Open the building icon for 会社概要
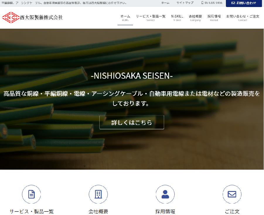The width and height of the screenshot is (264, 215). coord(98,194)
